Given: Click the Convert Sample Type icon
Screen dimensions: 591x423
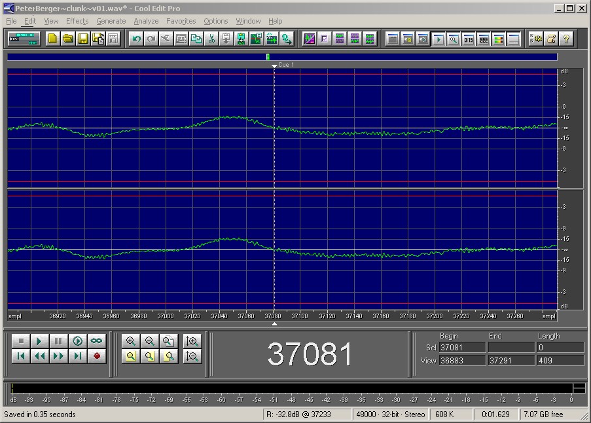Looking at the screenshot, I should pos(287,39).
